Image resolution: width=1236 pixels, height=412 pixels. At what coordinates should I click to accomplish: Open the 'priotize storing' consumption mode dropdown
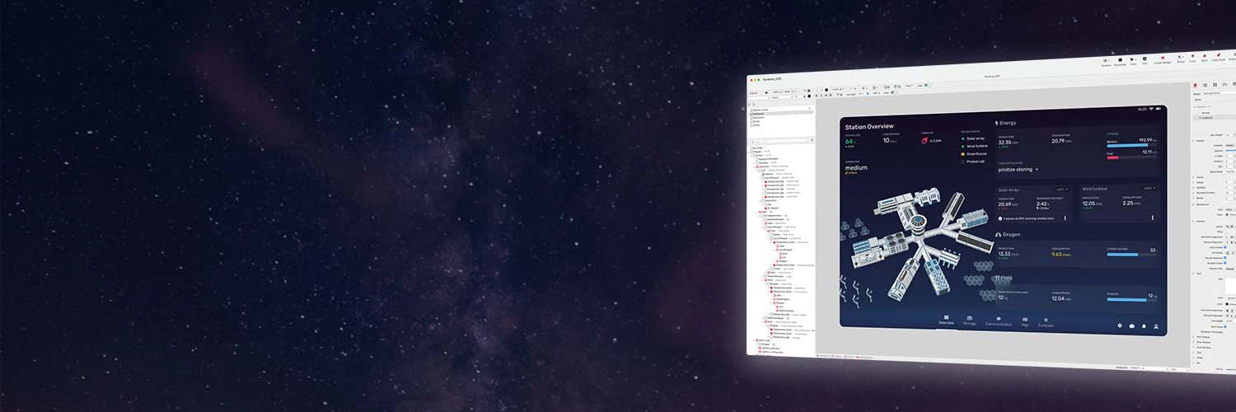point(1018,170)
